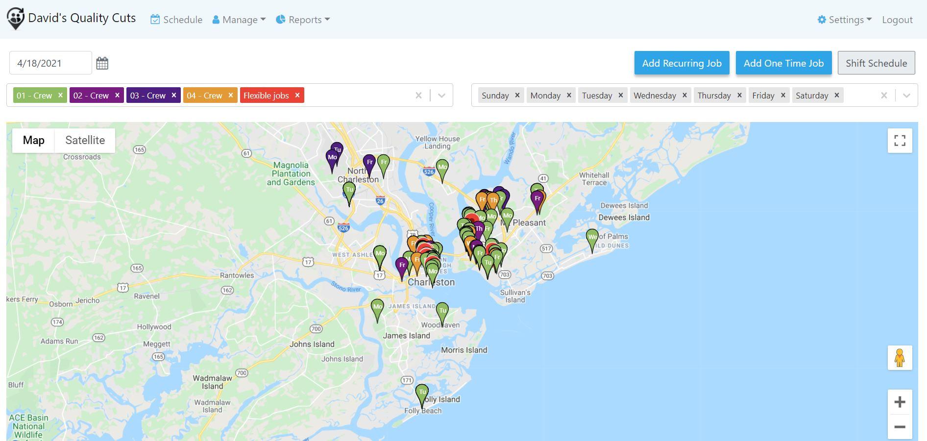Open the Reports dropdown menu
927x441 pixels.
[303, 20]
